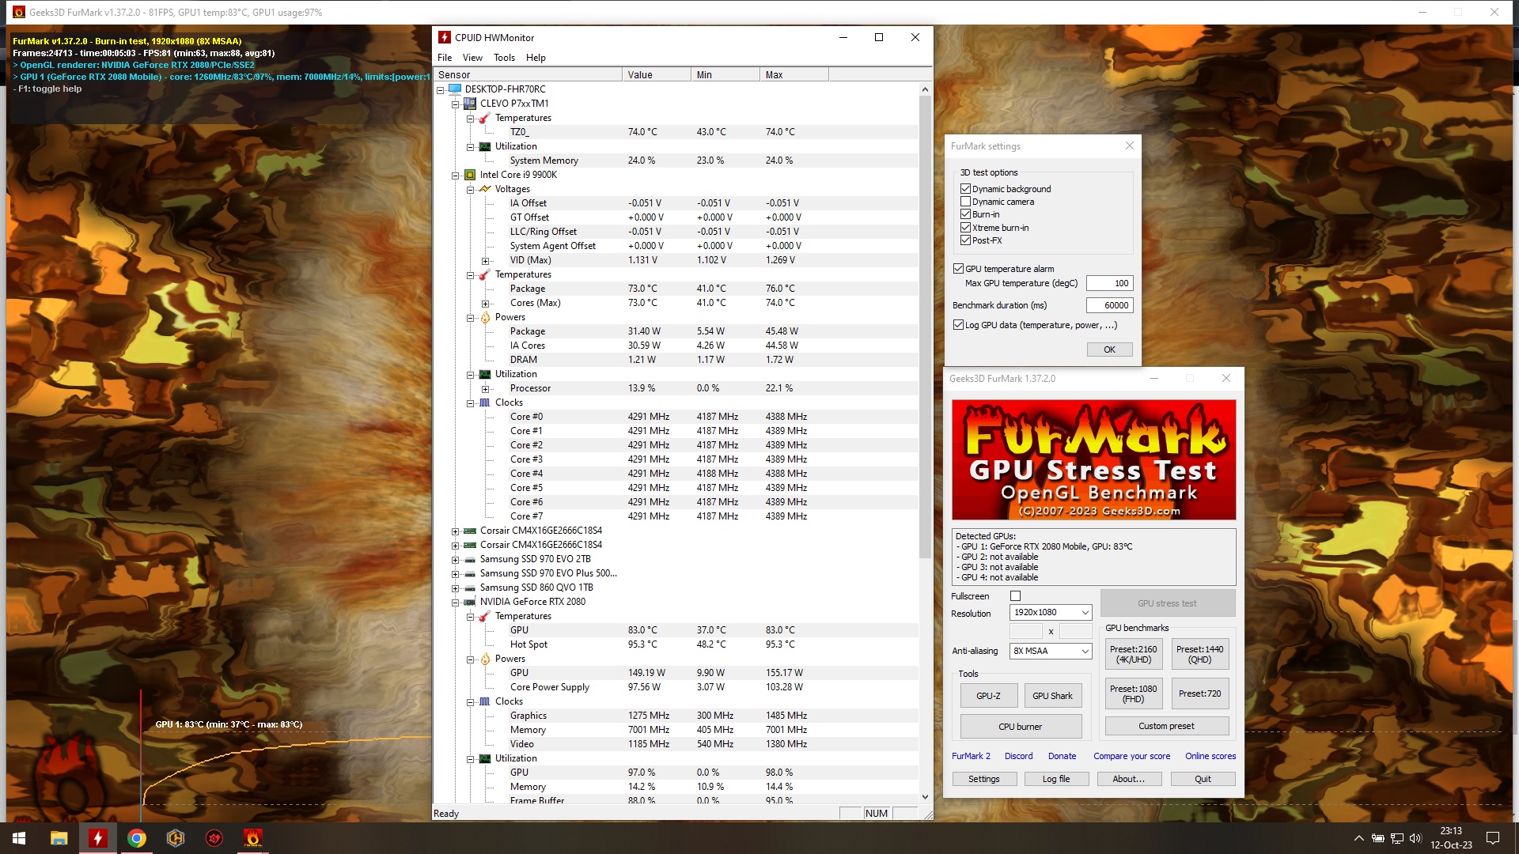Viewport: 1519px width, 854px height.
Task: Uncheck Xtreme burn-in option
Action: (x=965, y=228)
